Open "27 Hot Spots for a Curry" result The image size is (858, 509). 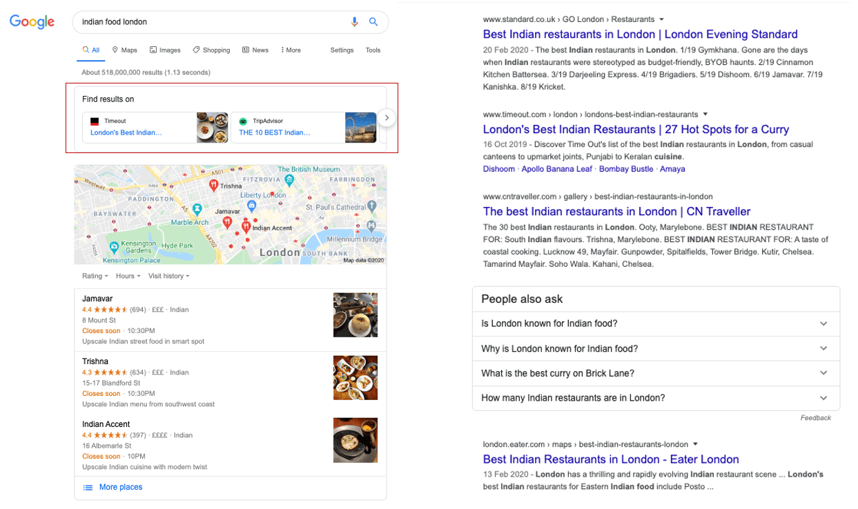click(x=636, y=130)
